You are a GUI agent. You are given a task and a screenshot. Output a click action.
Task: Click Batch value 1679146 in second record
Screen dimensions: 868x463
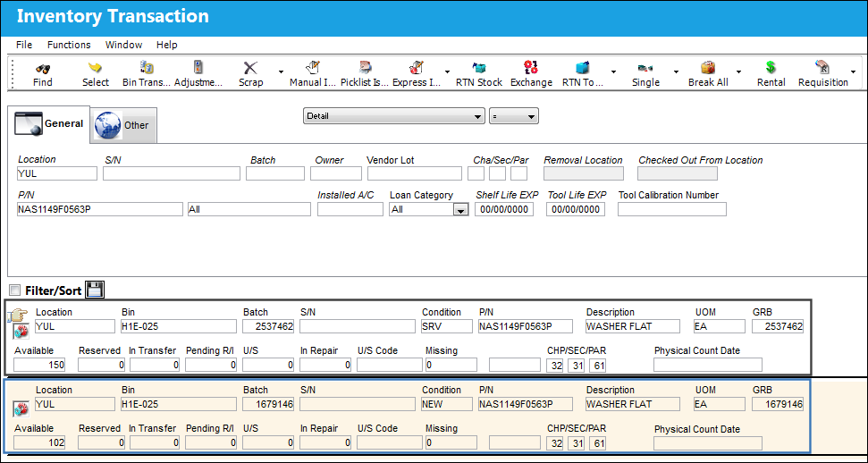coord(268,404)
